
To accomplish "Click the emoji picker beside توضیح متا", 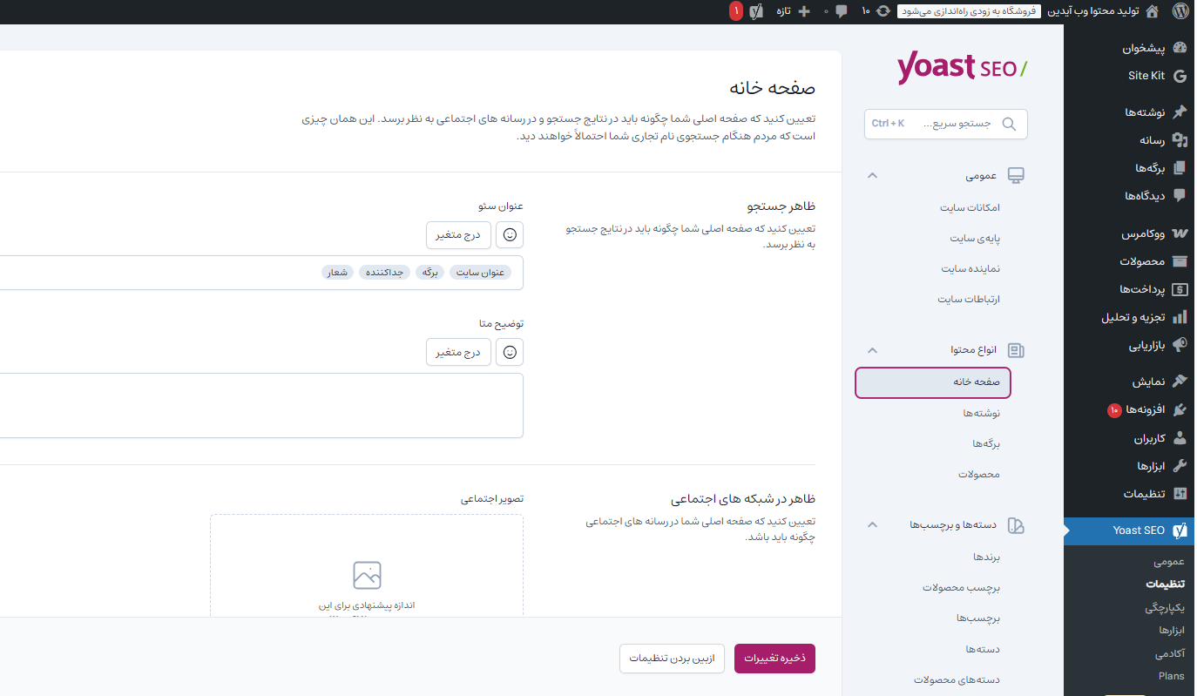I will click(x=510, y=352).
